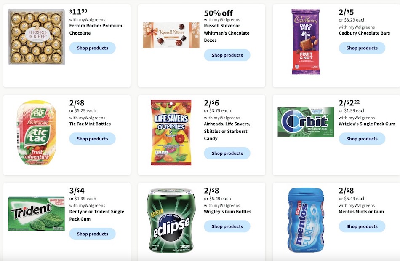Screen dimensions: 400x261
Task: Click the Cadbury Dairy Milk bar image
Action: click(305, 41)
